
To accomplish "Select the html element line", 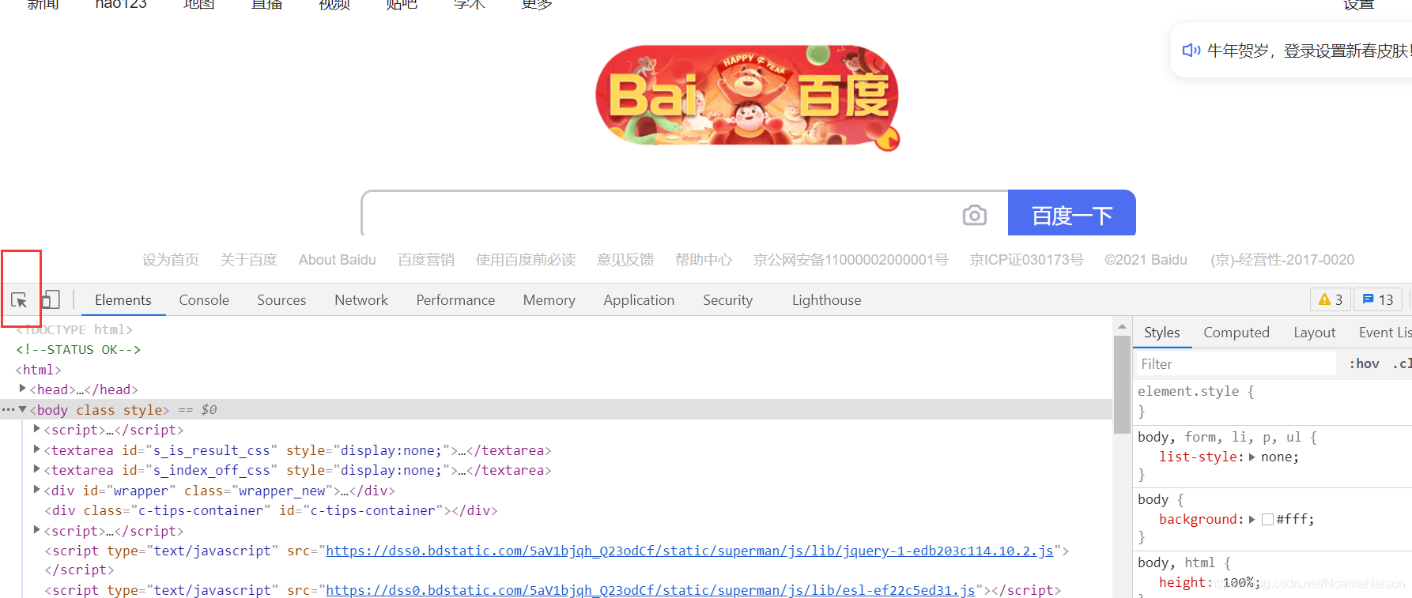I will coord(38,370).
